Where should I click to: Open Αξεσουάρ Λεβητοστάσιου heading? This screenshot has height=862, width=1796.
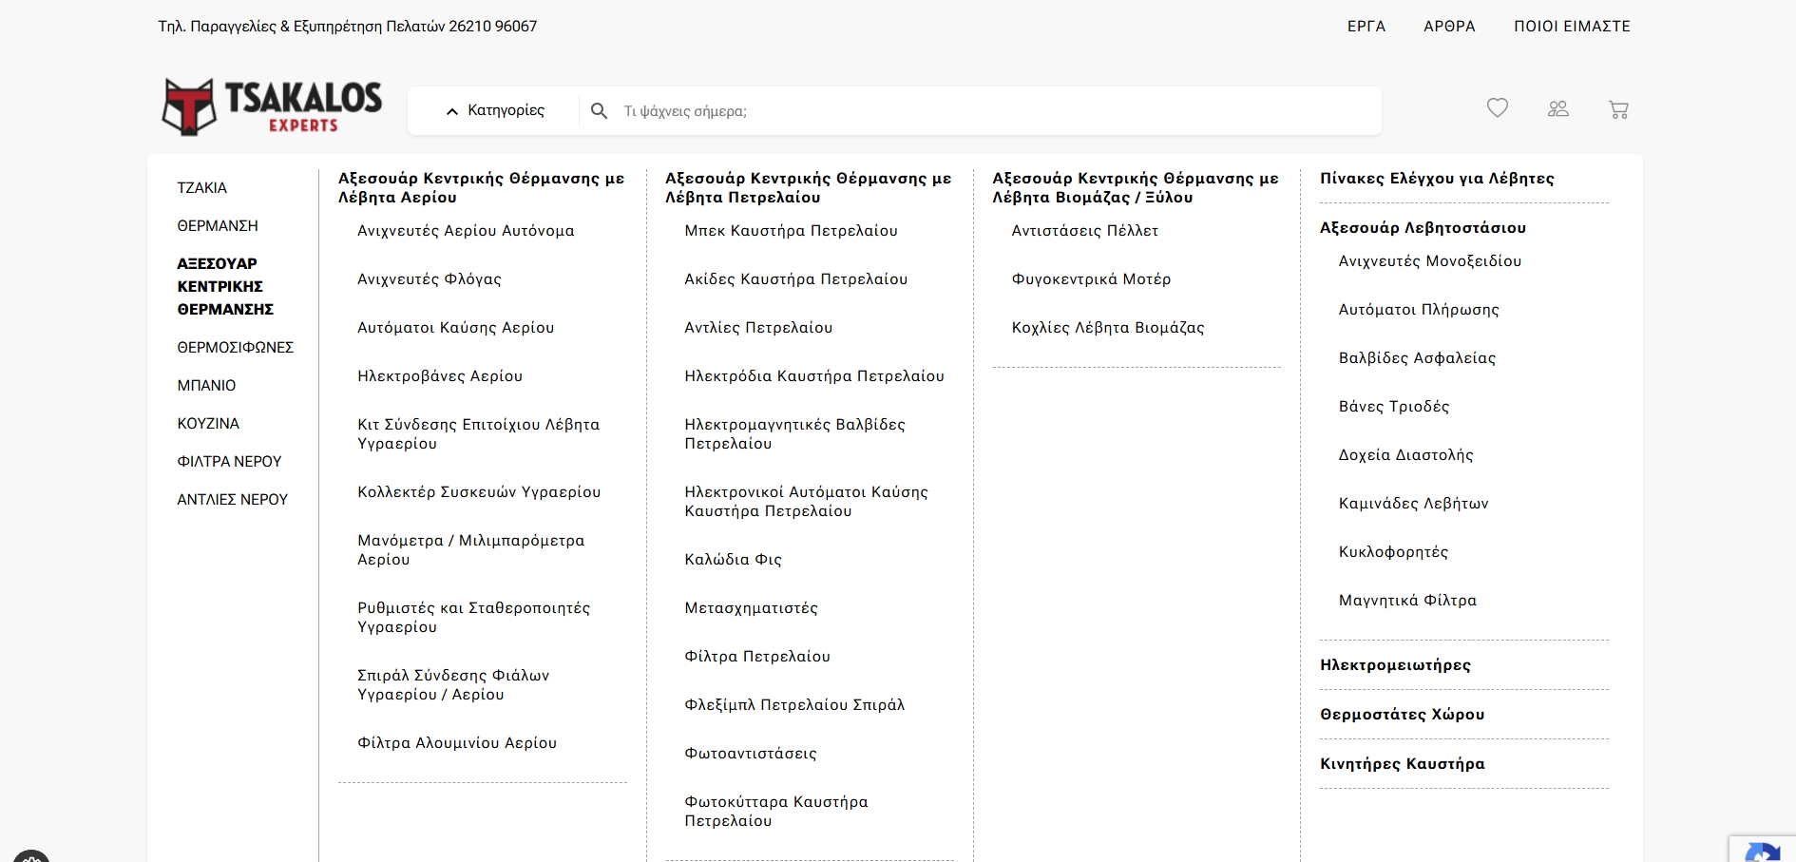pos(1423,228)
